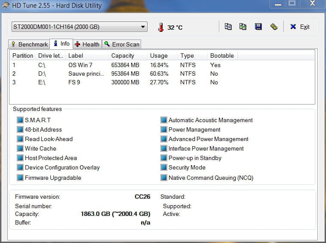Open the ST2000DM001 drive selection dropdown
This screenshot has height=243, width=326.
coord(80,27)
